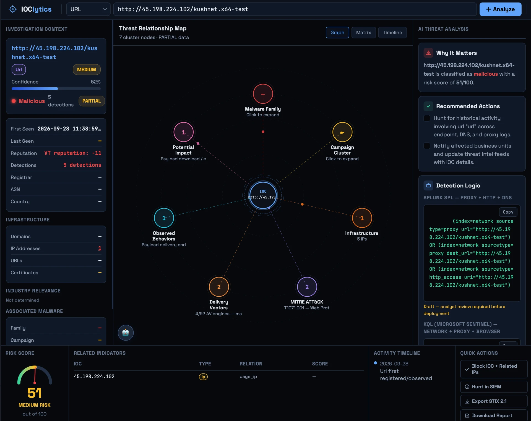
Task: Check the Hunt for historical activity checkbox
Action: click(x=427, y=118)
